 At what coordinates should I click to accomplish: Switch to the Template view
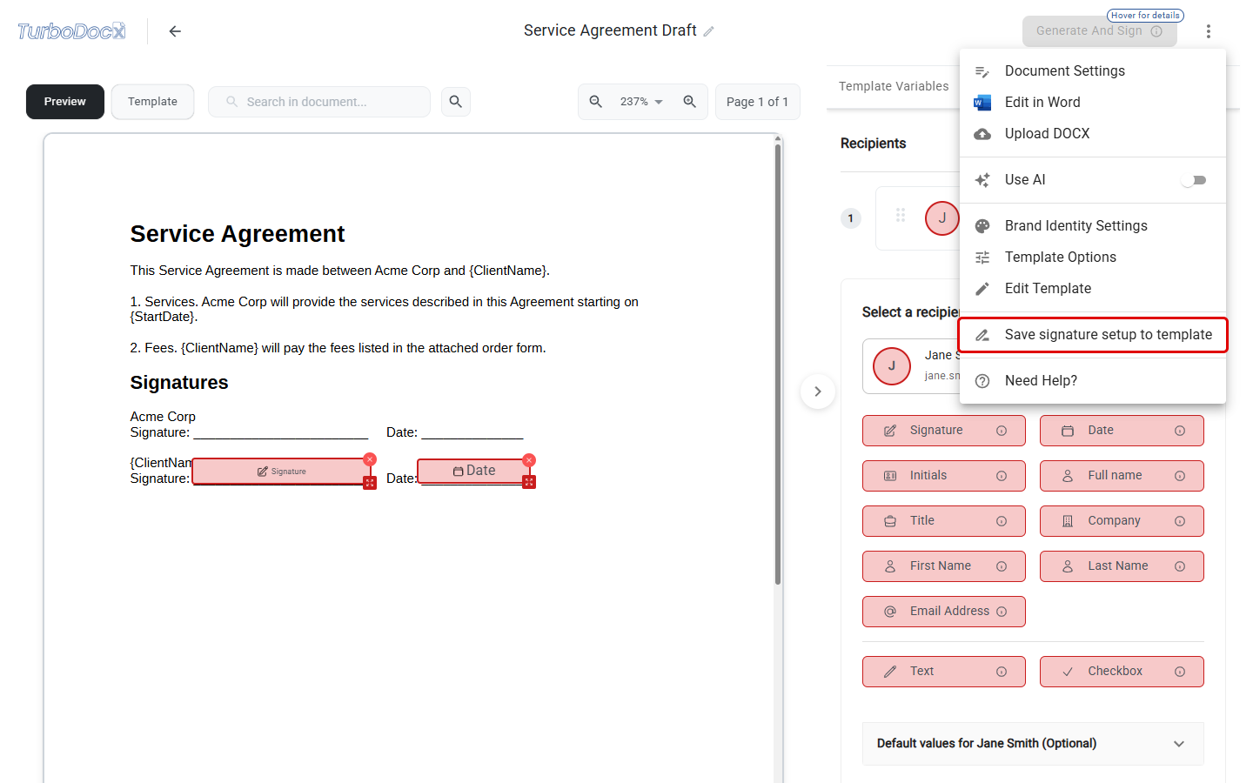pos(153,102)
